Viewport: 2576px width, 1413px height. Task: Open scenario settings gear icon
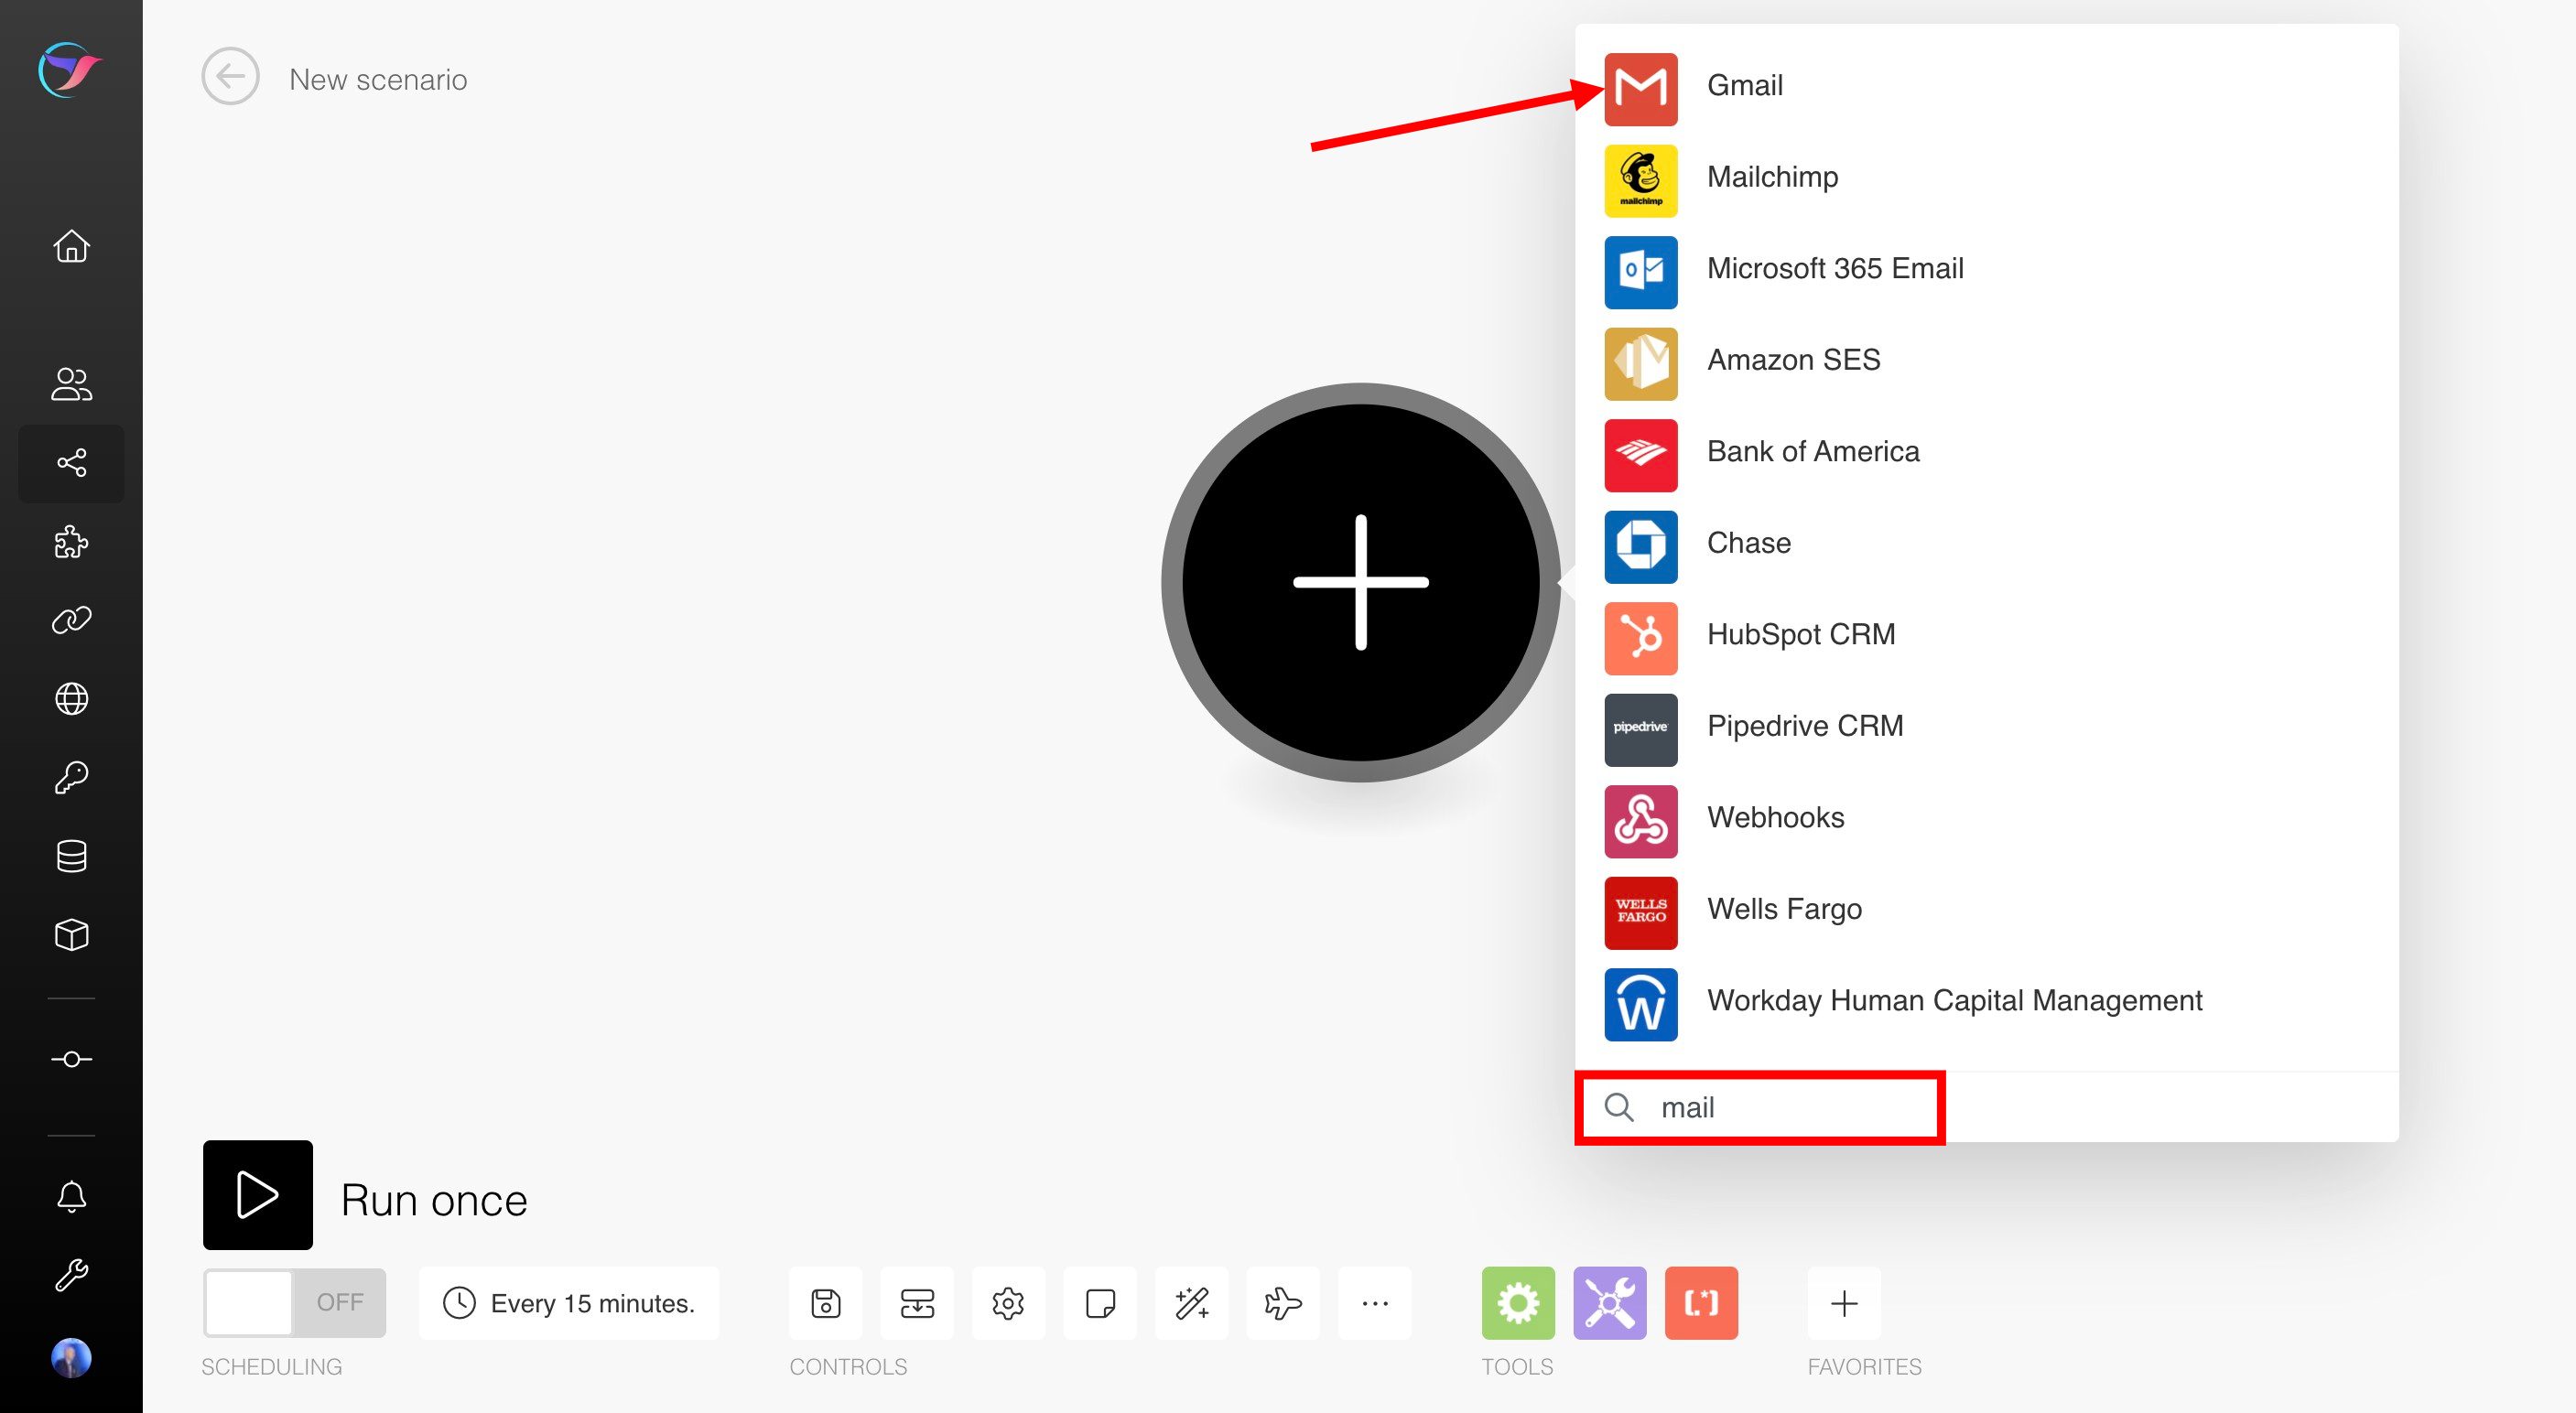click(1008, 1303)
